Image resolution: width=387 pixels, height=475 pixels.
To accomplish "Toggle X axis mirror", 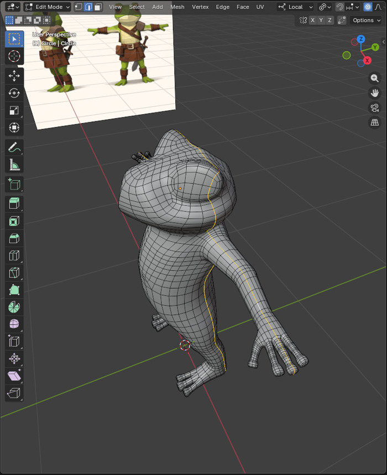I will tap(313, 20).
